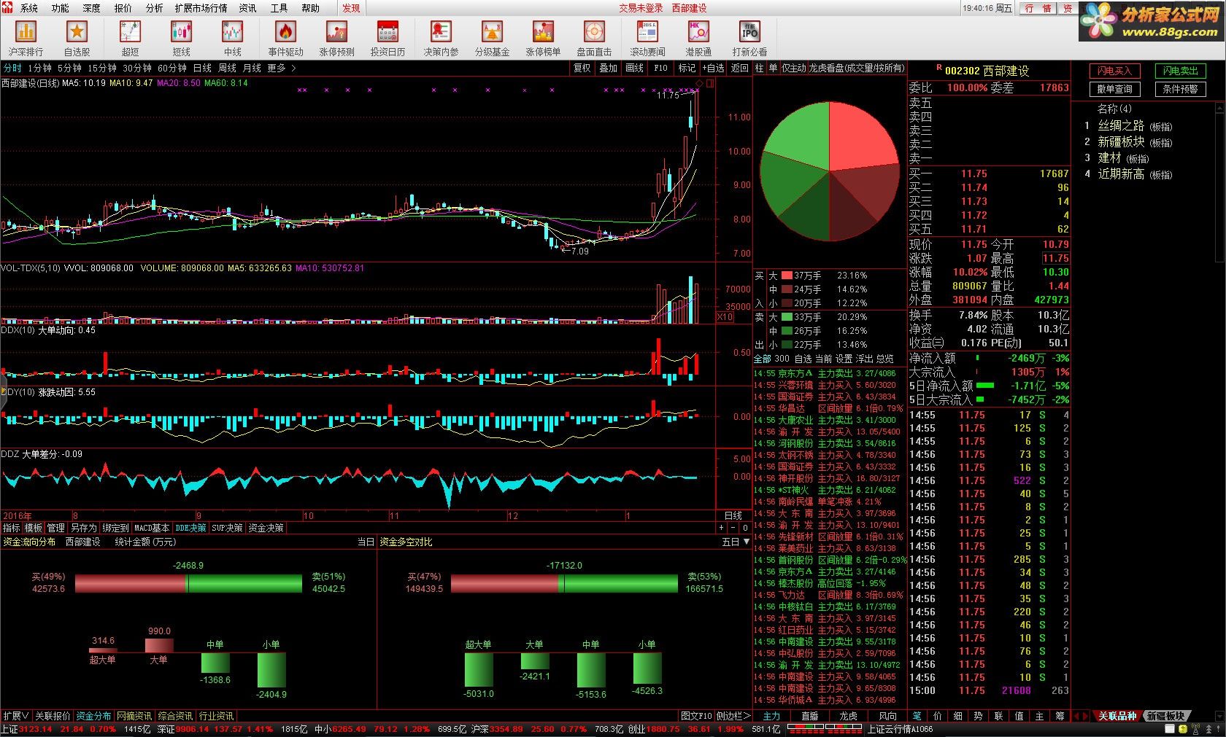Open the 打新必看 IPO icon

click(x=749, y=38)
